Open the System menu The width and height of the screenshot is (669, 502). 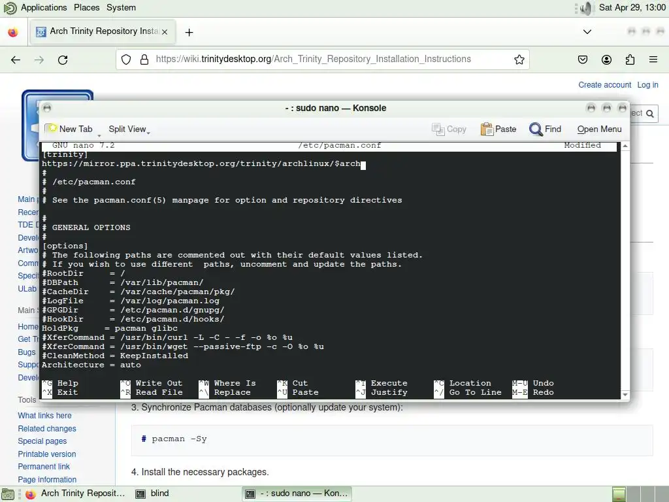pyautogui.click(x=121, y=8)
